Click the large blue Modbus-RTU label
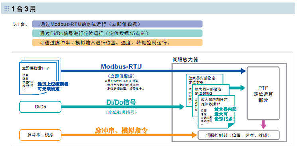Viewport: 299px width, 150px height. coord(121,66)
